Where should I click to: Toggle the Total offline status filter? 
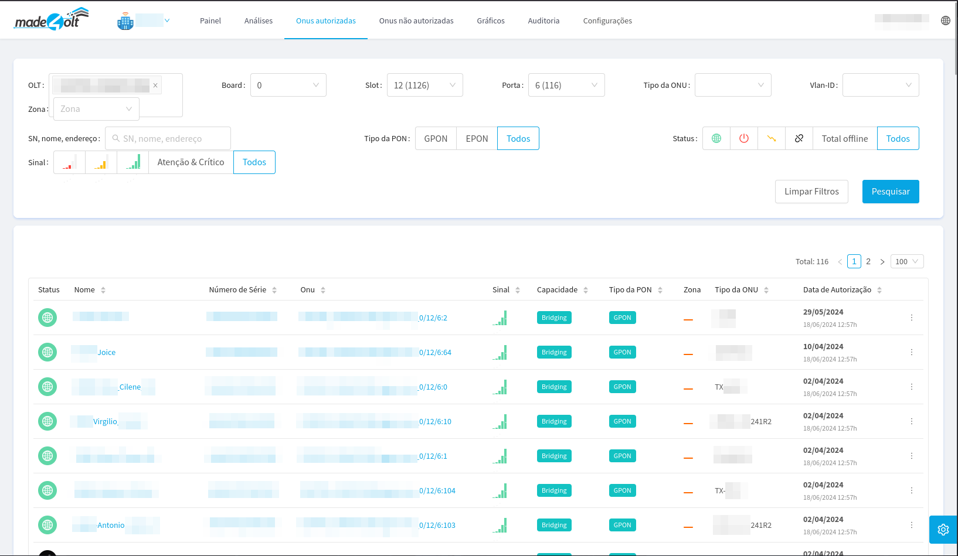pyautogui.click(x=844, y=138)
